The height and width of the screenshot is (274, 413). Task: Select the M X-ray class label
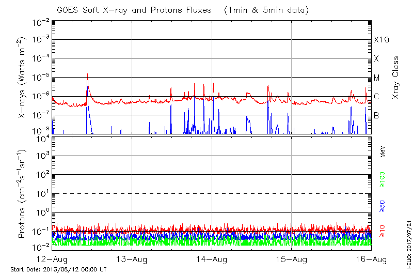point(377,78)
